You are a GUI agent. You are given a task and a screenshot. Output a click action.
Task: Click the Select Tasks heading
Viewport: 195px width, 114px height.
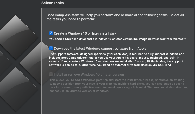pos(53,3)
